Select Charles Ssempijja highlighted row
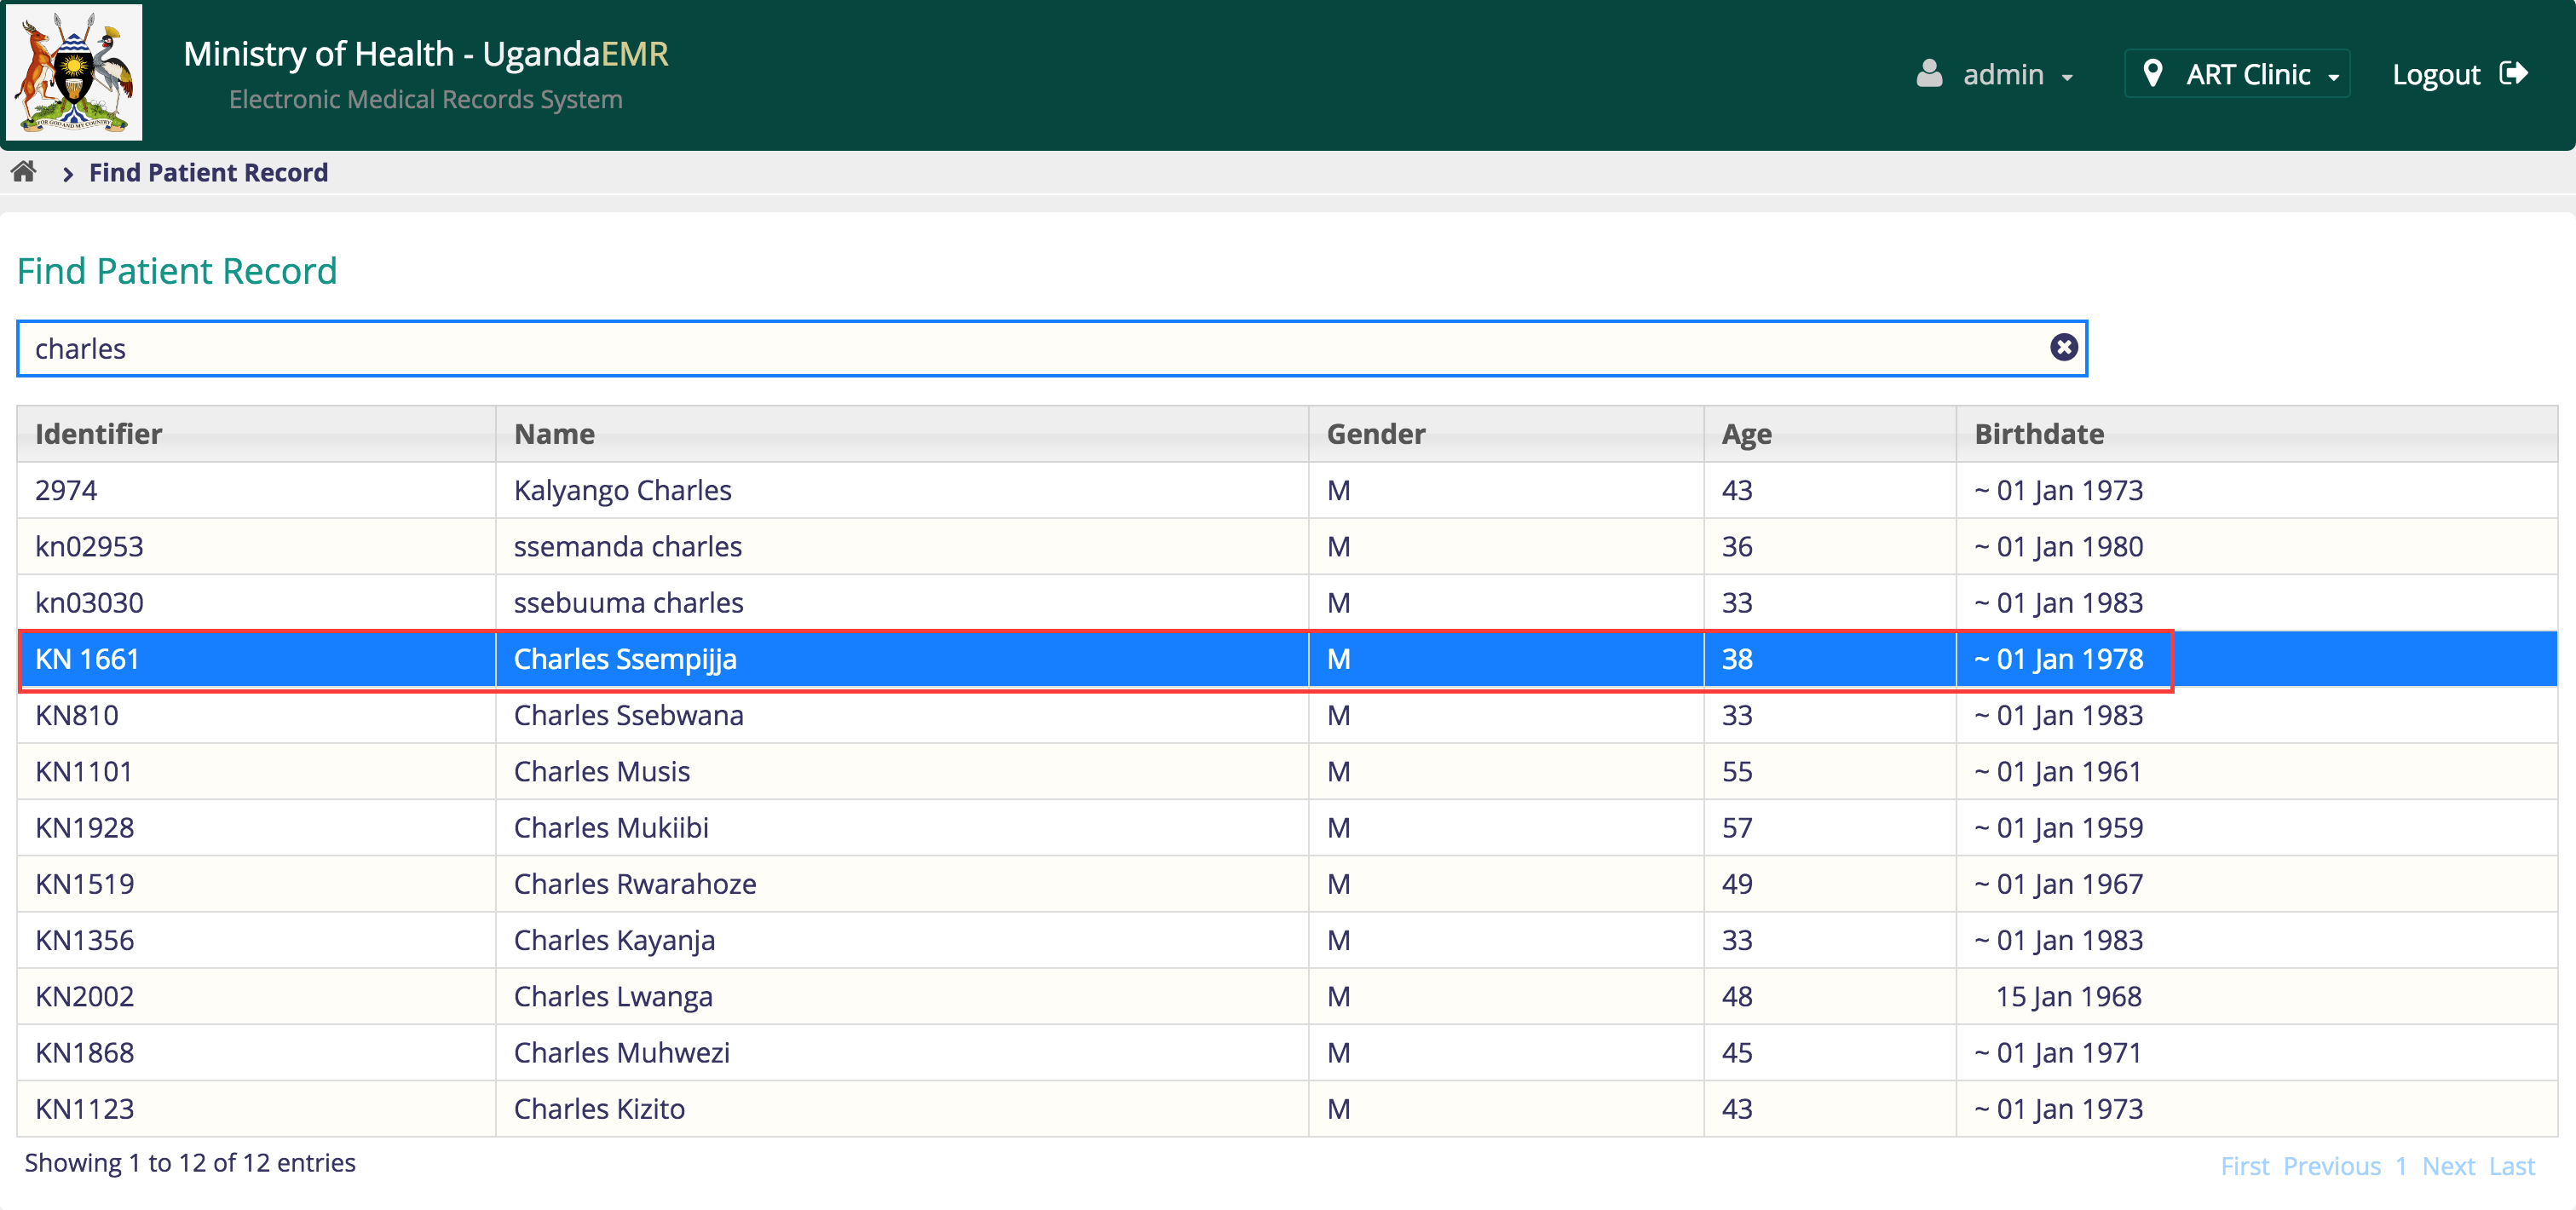 pos(624,659)
